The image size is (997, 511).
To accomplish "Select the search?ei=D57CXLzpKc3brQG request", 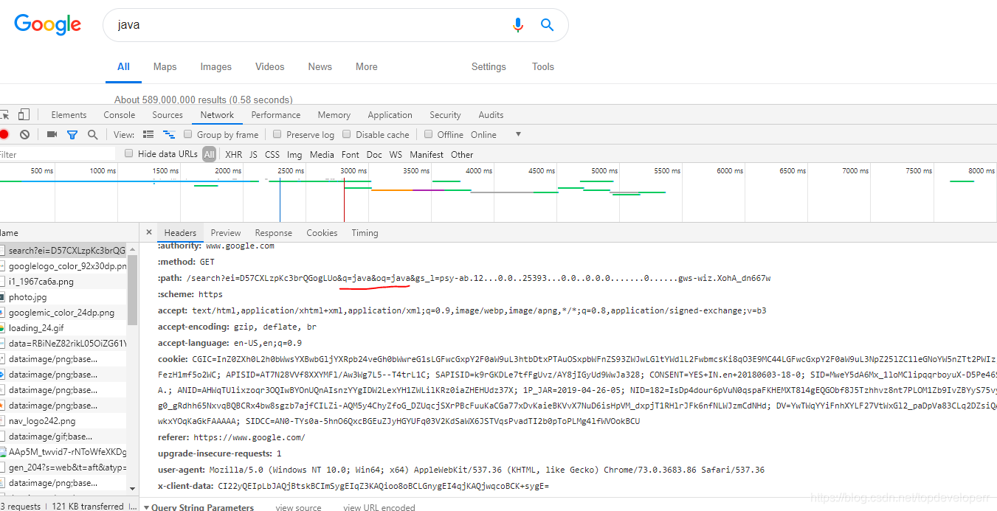I will [63, 250].
